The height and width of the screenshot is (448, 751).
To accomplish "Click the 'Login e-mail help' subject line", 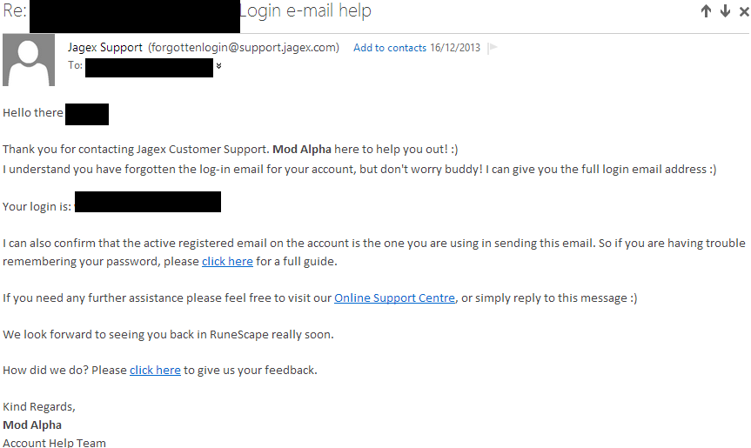I will (x=305, y=11).
